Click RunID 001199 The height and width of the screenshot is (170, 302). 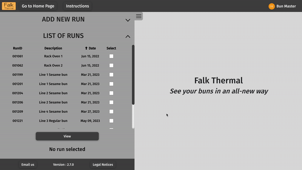click(17, 75)
